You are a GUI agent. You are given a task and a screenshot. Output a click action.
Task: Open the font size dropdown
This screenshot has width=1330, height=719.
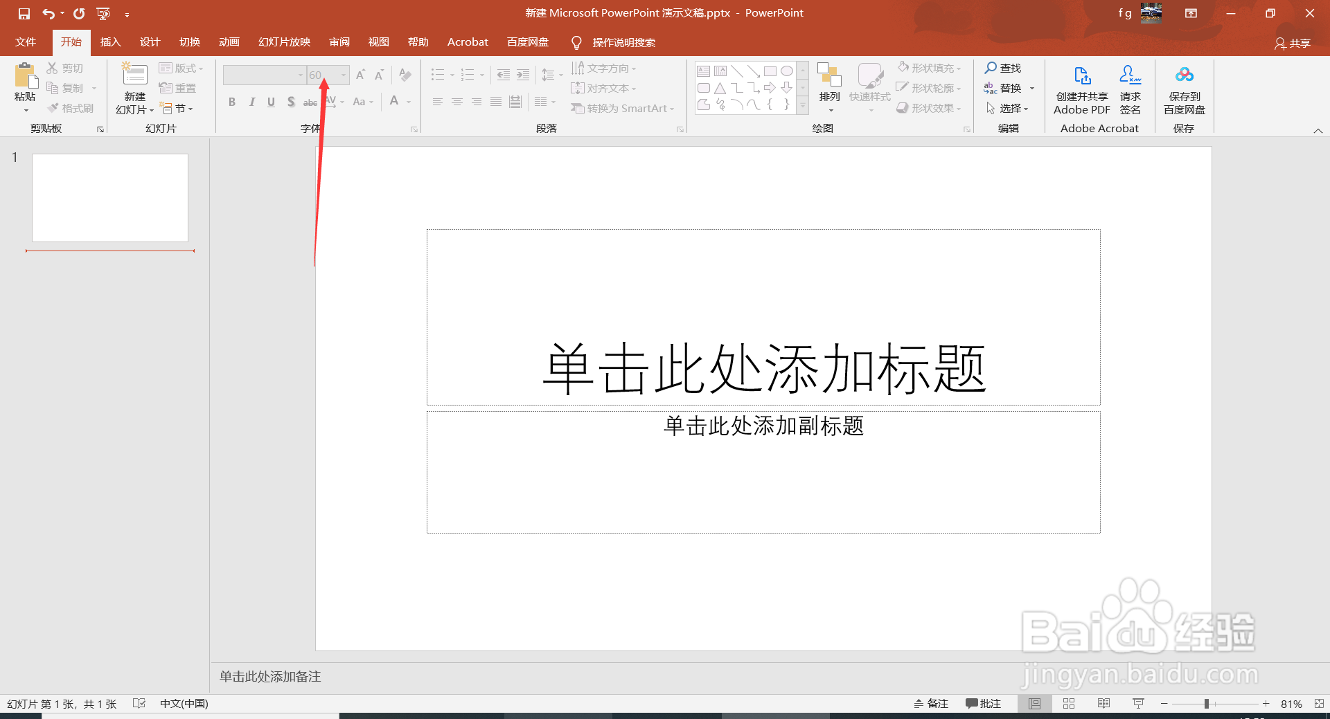[342, 75]
